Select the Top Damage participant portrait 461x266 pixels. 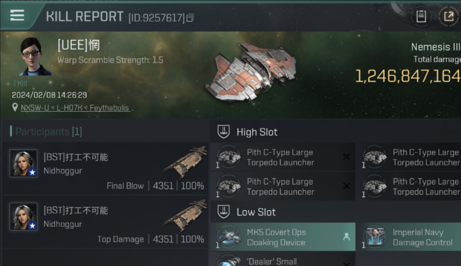23,216
